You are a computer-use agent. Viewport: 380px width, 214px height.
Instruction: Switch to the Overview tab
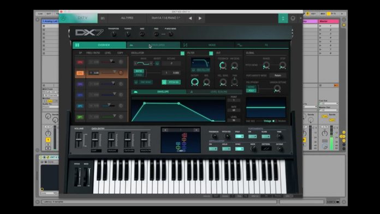point(99,45)
